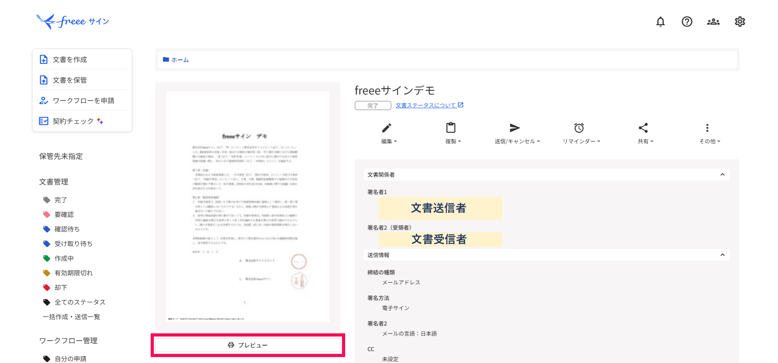Click the 契約チェック checklist icon
Image resolution: width=778 pixels, height=363 pixels.
44,121
